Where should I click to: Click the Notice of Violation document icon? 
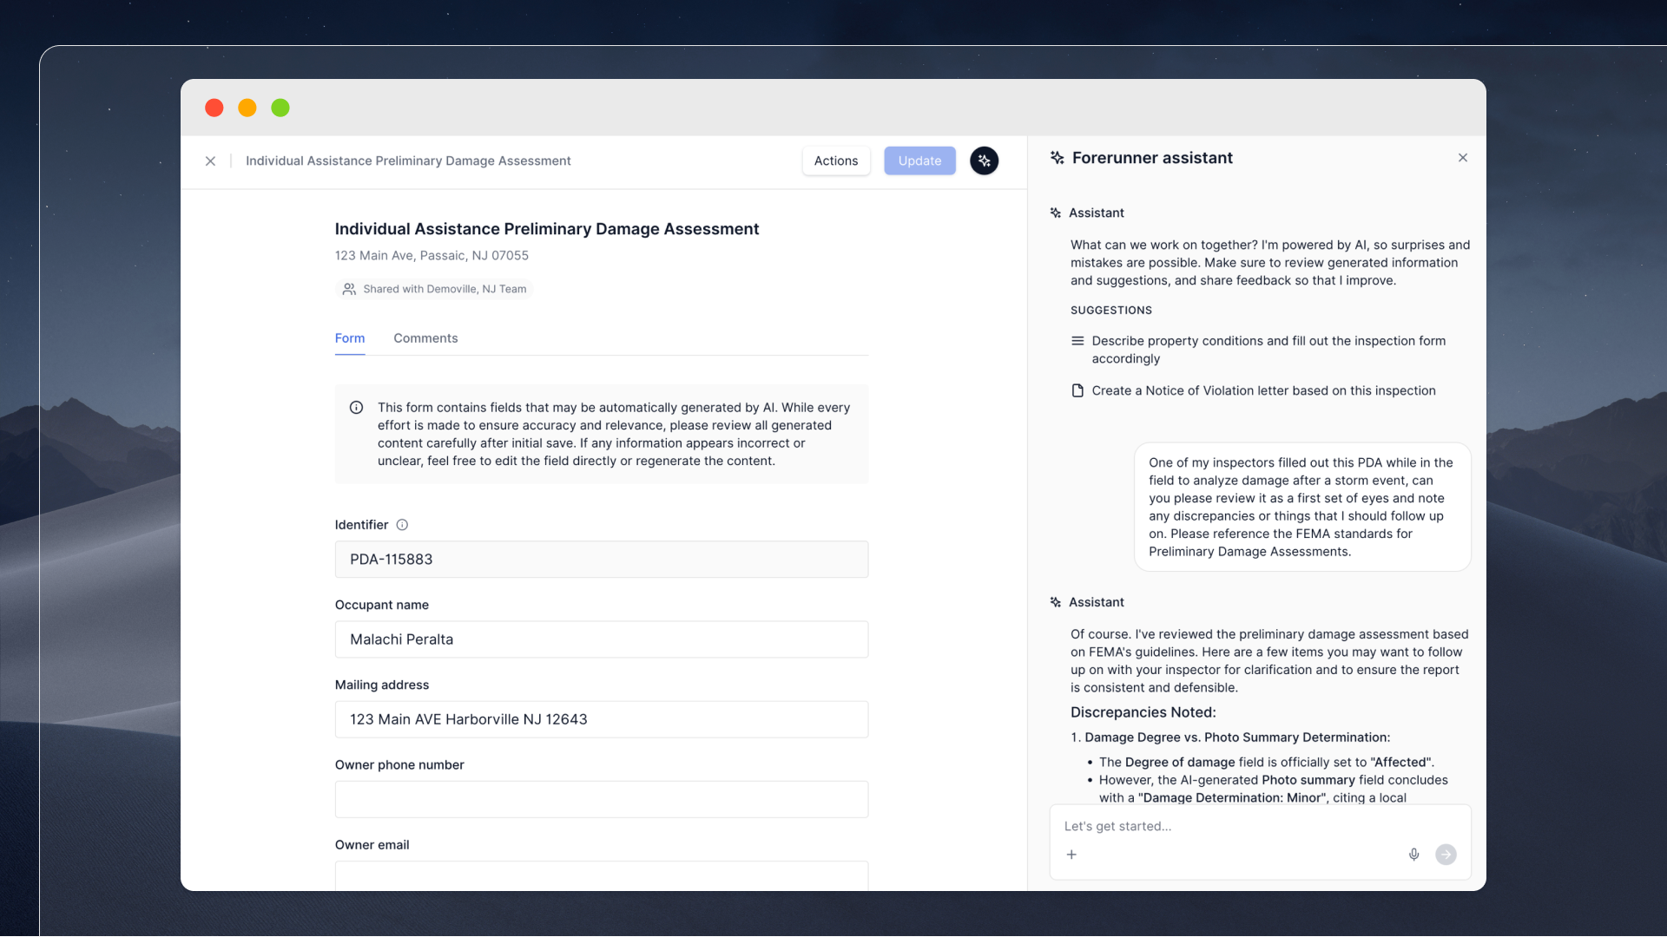(1077, 391)
